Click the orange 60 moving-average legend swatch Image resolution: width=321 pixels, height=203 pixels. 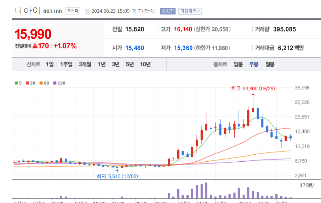41,83
